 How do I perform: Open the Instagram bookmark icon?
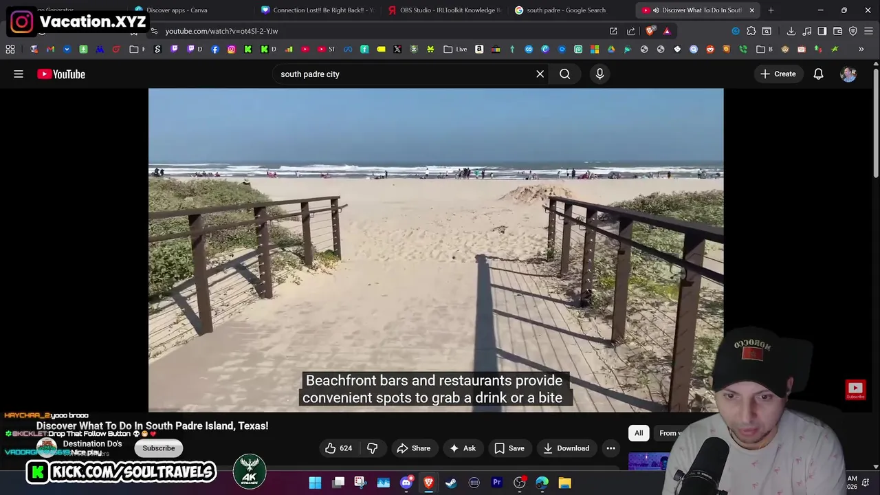click(x=231, y=49)
